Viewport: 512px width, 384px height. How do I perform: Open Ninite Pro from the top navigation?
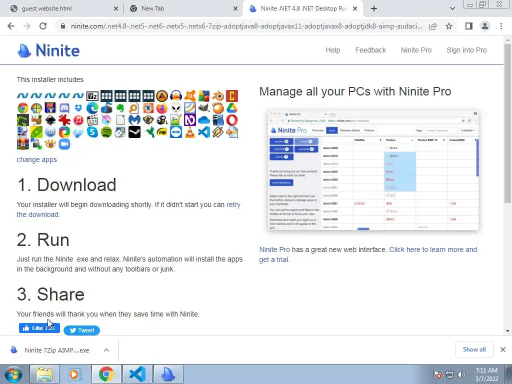416,50
